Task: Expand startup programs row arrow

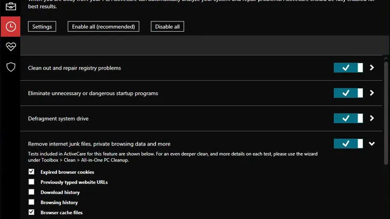Action: (x=372, y=93)
